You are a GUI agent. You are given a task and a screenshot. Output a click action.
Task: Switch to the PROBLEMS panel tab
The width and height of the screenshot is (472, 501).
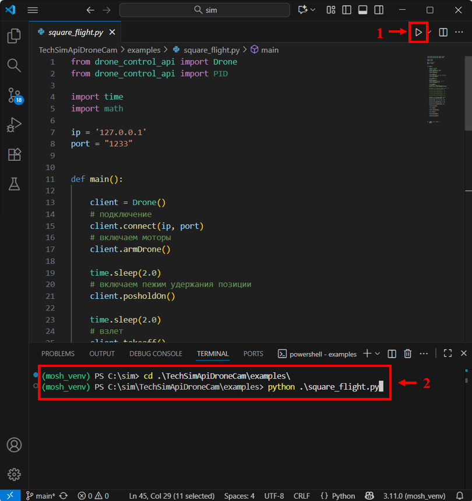click(x=58, y=354)
